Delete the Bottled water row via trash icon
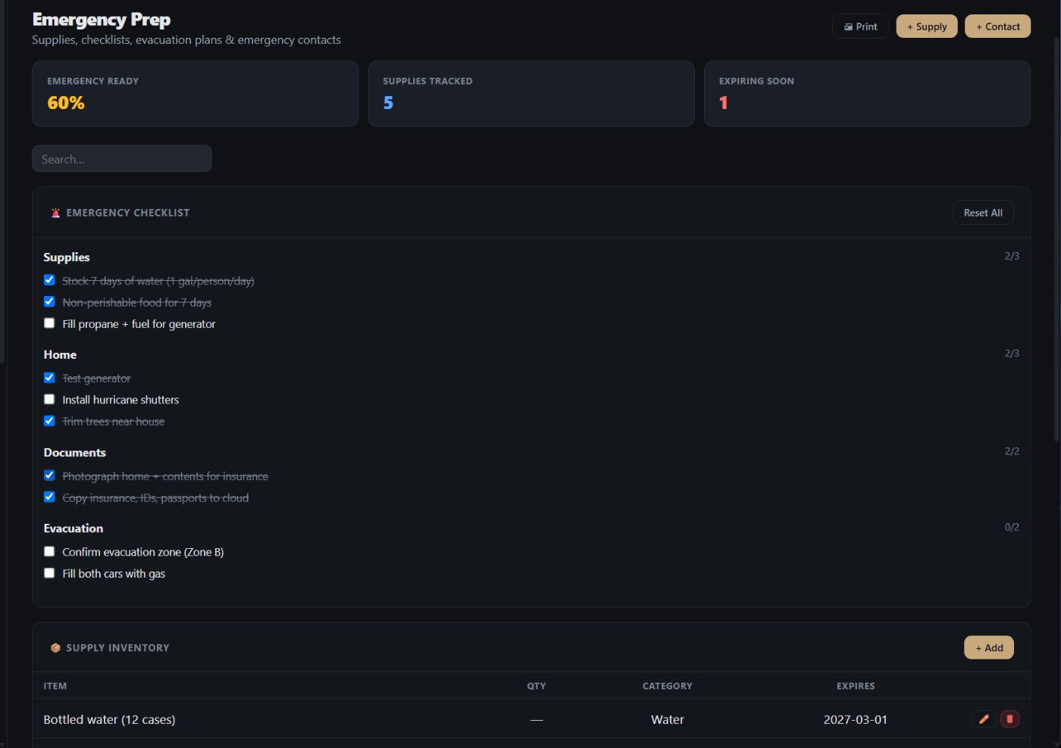This screenshot has width=1061, height=748. [x=1009, y=719]
